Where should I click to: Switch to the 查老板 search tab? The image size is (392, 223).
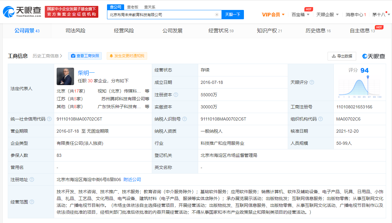133,7
